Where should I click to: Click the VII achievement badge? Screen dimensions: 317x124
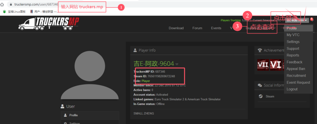[x=263, y=65]
